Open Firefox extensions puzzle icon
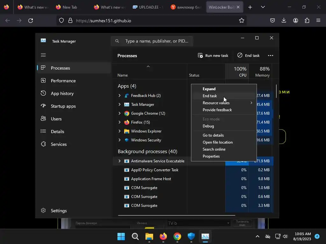This screenshot has height=244, width=326. click(307, 20)
